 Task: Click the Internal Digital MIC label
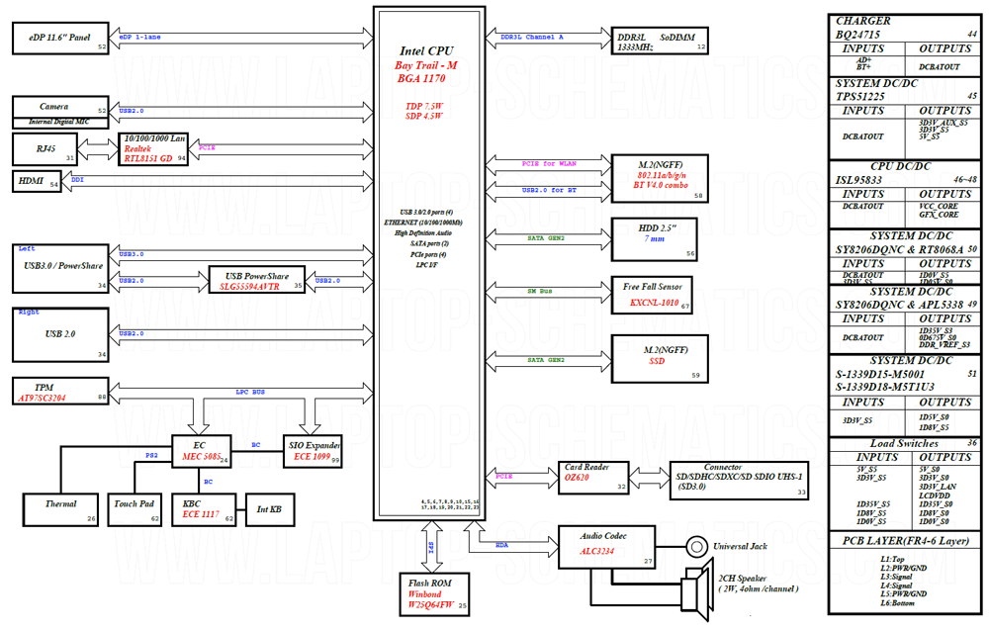coord(59,122)
